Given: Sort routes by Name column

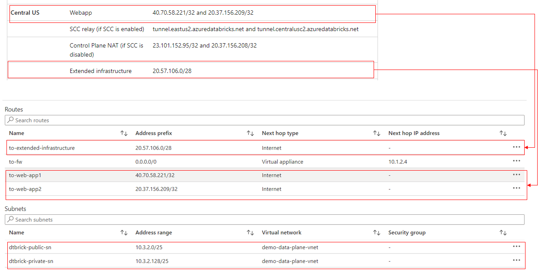Looking at the screenshot, I should pyautogui.click(x=124, y=133).
